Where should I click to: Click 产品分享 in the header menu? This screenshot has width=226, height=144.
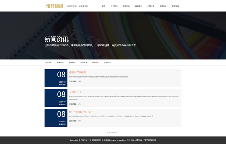pyautogui.click(x=151, y=6)
